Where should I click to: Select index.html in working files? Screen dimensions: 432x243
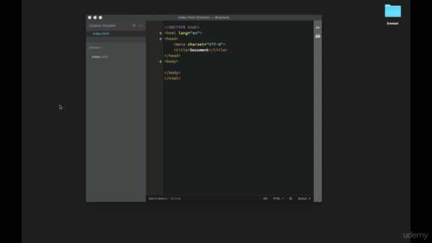pos(101,34)
